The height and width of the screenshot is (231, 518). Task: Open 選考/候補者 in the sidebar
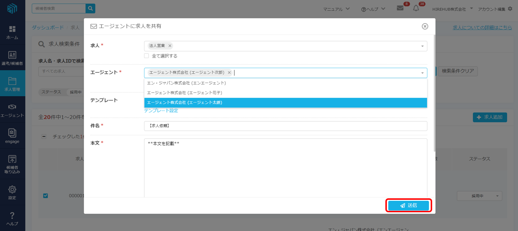point(12,58)
